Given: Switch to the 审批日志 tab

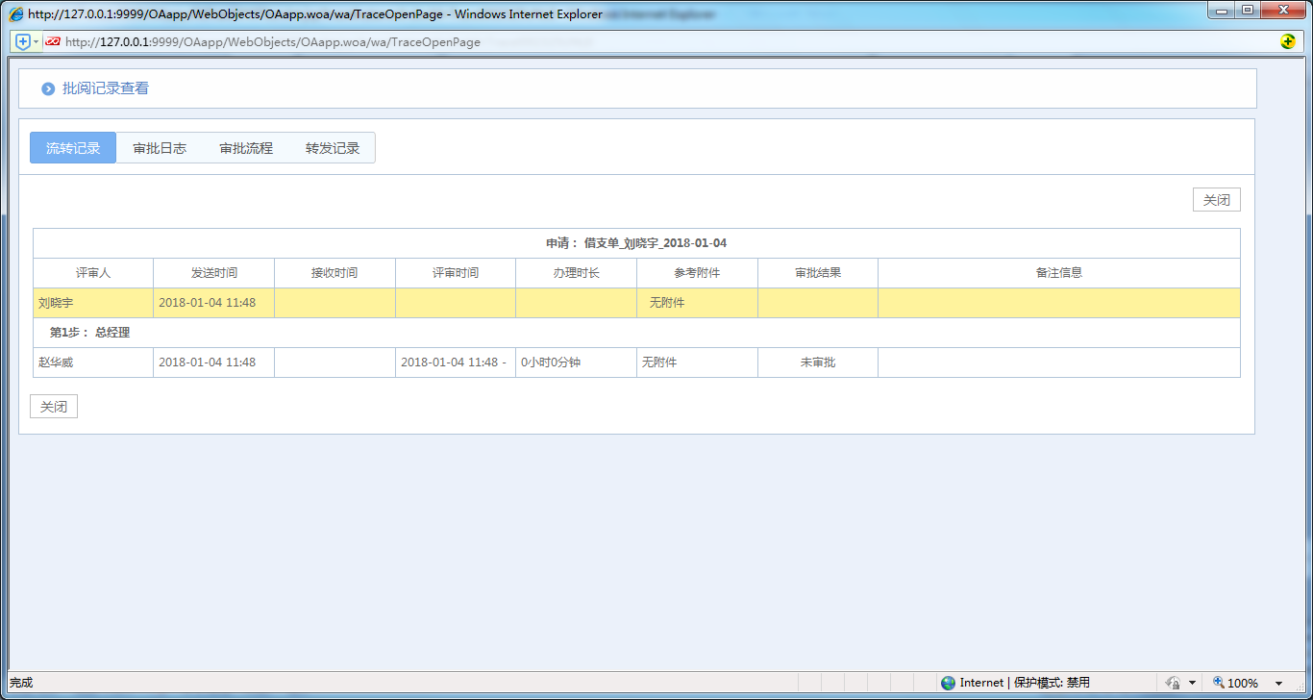Looking at the screenshot, I should point(160,148).
